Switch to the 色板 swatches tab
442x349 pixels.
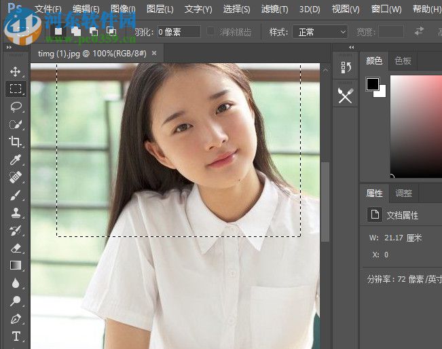(403, 60)
